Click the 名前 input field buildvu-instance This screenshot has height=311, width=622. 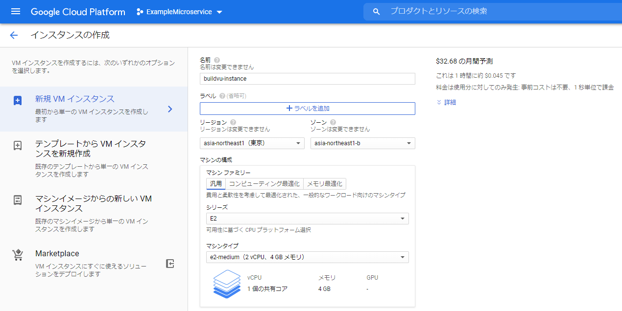308,78
